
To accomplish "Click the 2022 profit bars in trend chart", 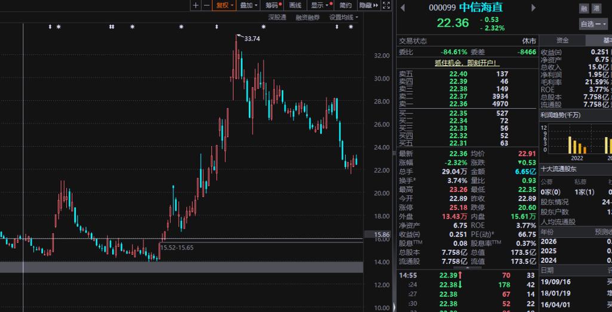I will coord(577,145).
